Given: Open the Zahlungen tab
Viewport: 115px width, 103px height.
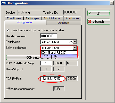Looking at the screenshot, I should pyautogui.click(x=32, y=18).
